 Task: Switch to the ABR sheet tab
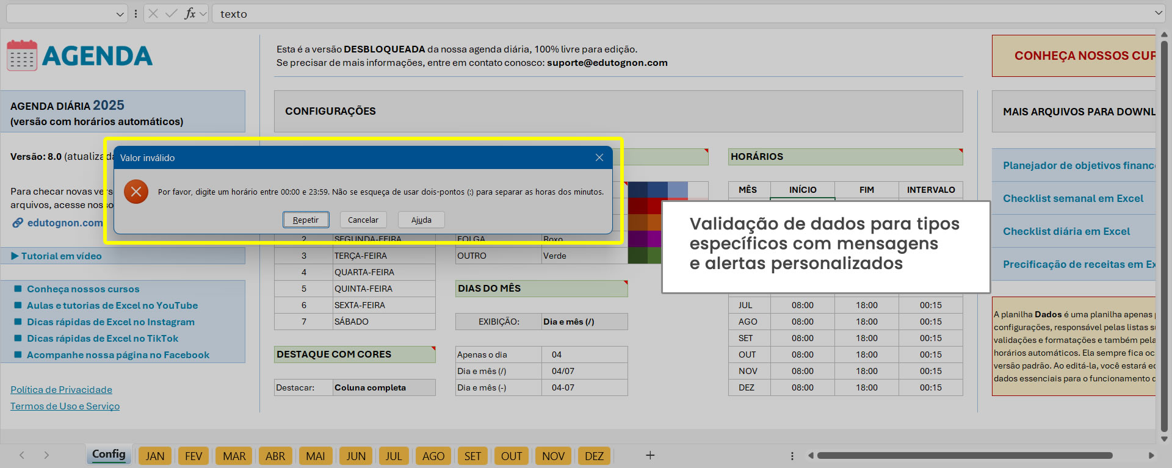tap(275, 456)
